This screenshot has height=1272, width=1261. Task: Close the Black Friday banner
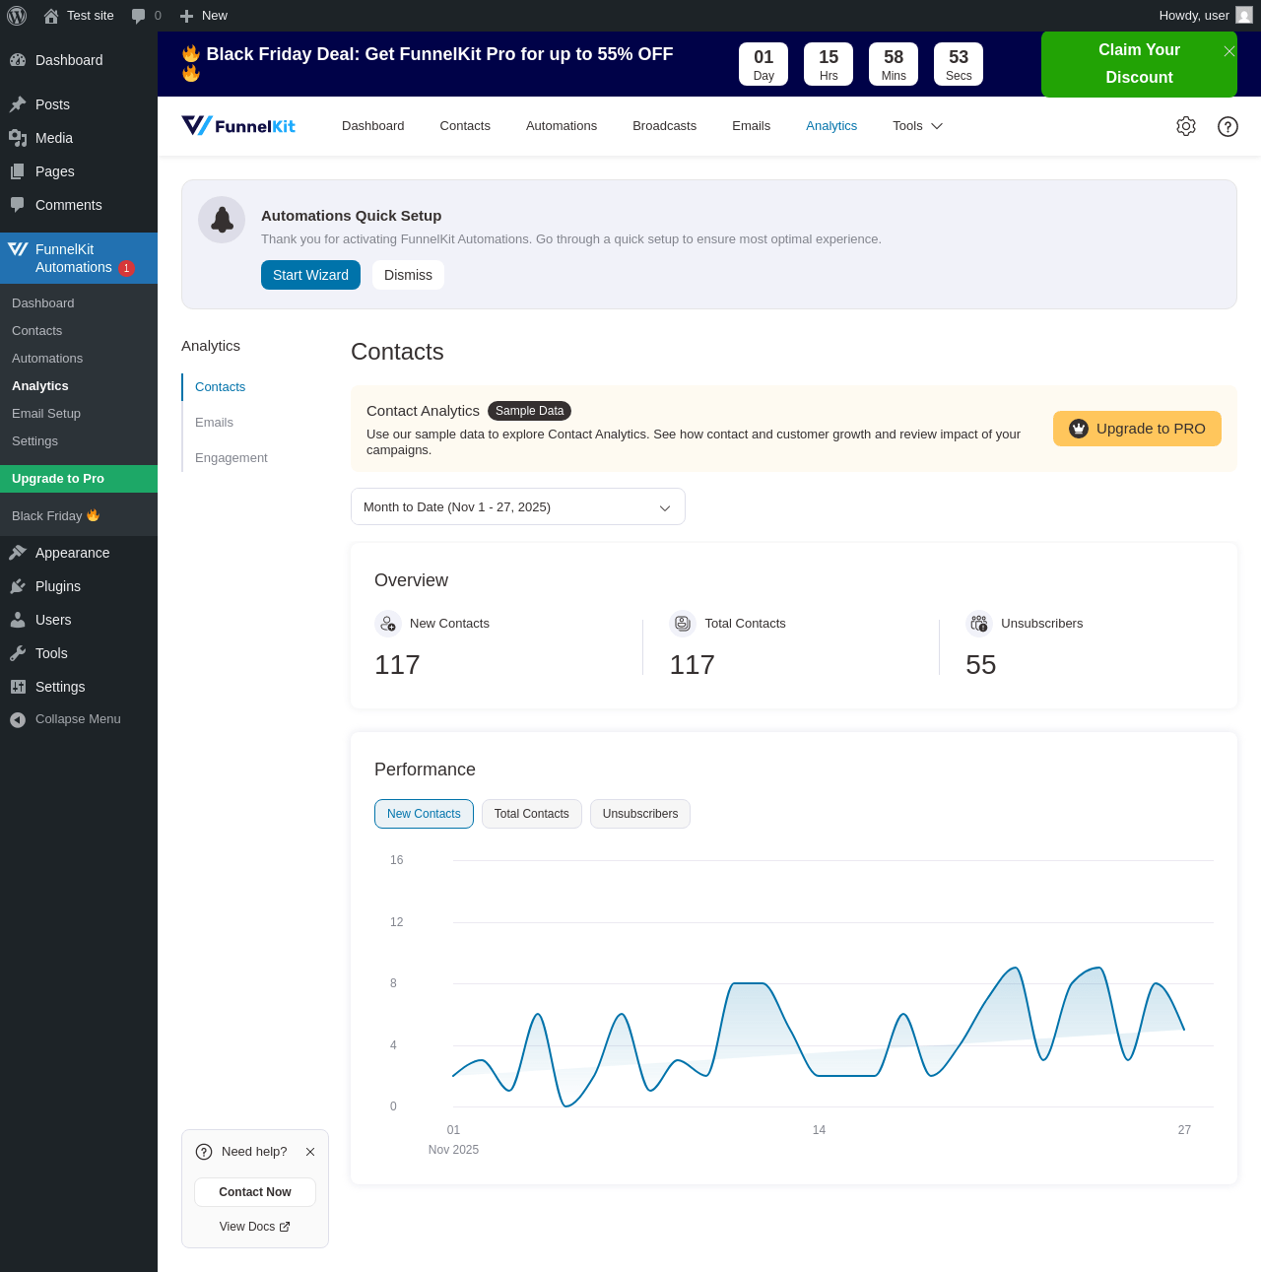click(1229, 51)
